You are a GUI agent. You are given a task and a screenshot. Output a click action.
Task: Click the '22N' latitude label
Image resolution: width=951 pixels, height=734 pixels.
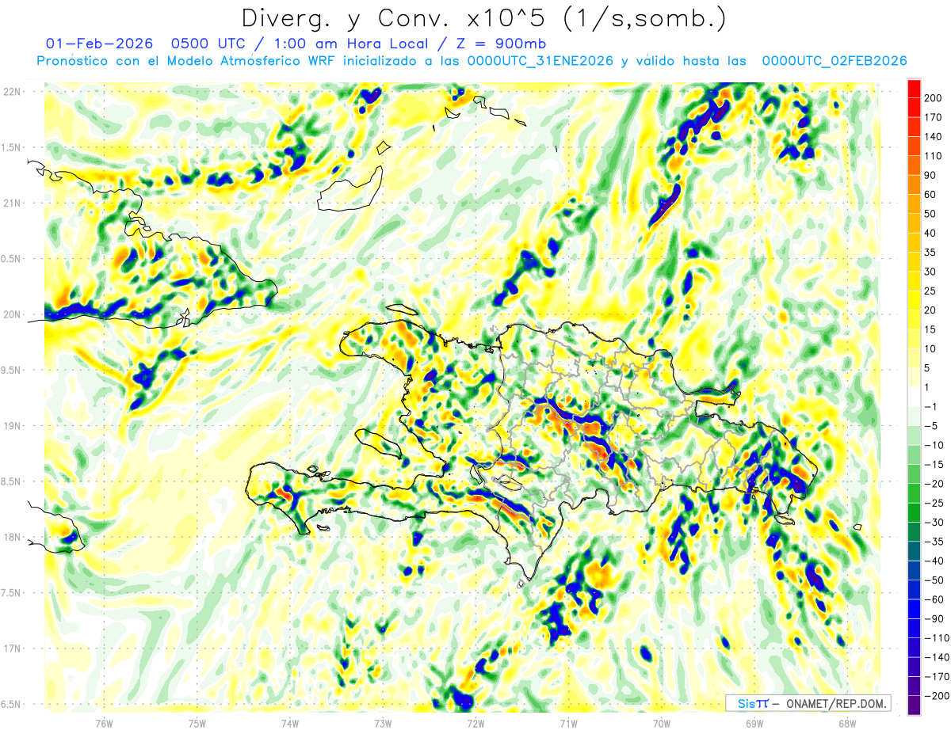(13, 91)
